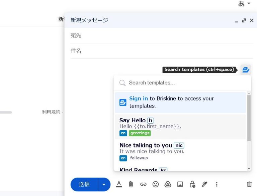Image resolution: width=257 pixels, height=196 pixels.
Task: Insert signature with the pen icon
Action: click(x=204, y=184)
